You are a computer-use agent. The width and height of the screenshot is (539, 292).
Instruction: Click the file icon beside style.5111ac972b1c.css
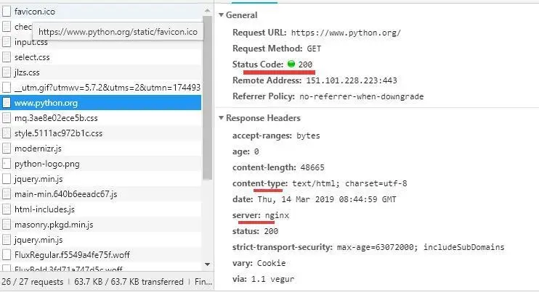[x=7, y=133]
